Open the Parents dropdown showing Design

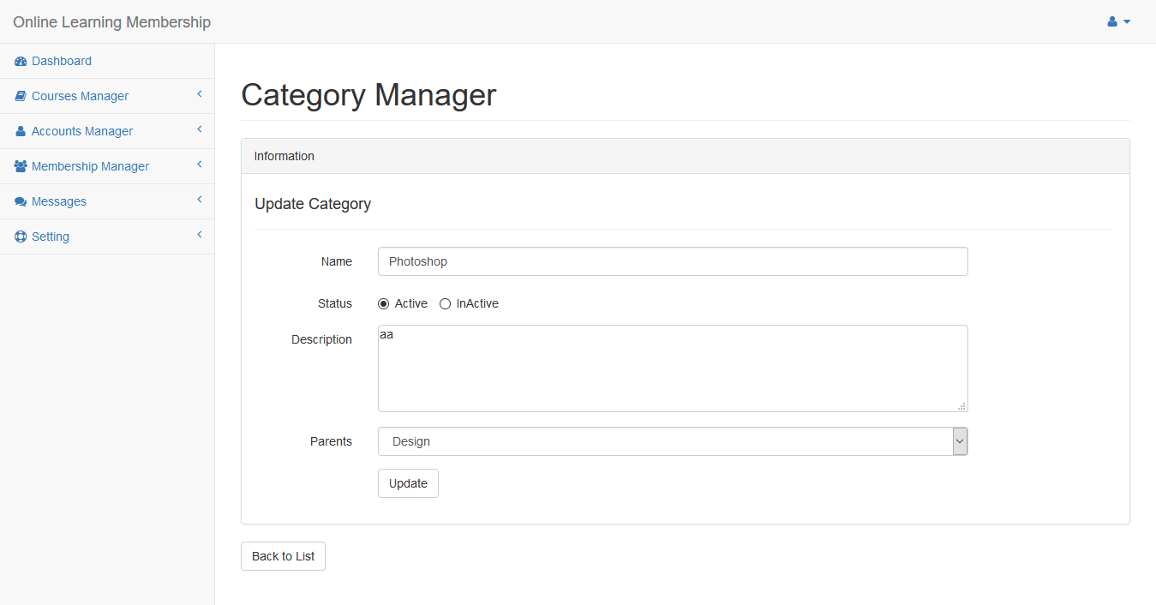click(672, 441)
